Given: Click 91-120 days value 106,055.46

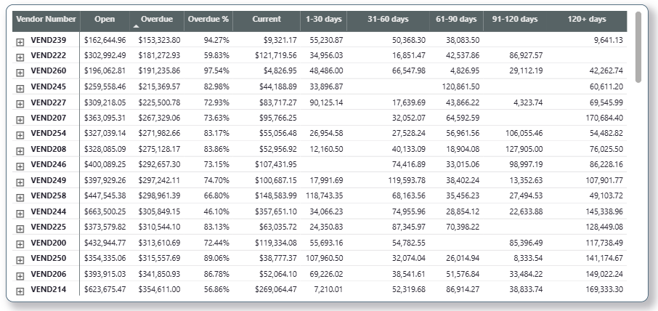Looking at the screenshot, I should (524, 134).
